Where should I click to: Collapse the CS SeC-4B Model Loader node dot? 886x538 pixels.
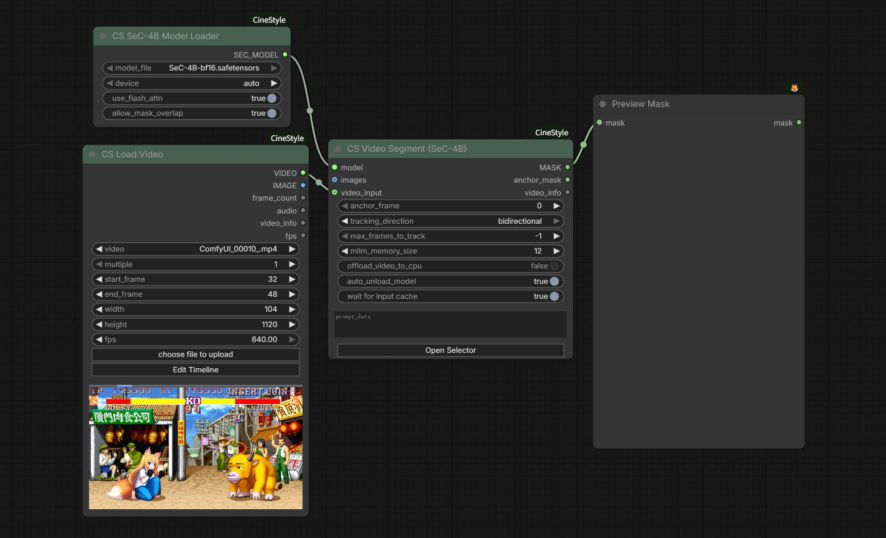tap(103, 36)
